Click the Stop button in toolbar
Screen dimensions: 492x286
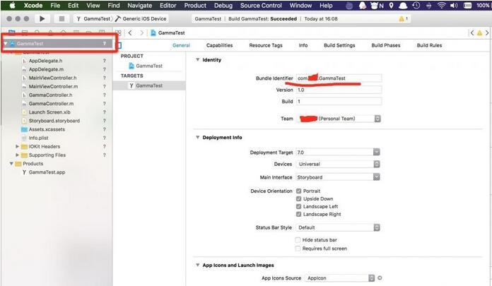[61, 19]
